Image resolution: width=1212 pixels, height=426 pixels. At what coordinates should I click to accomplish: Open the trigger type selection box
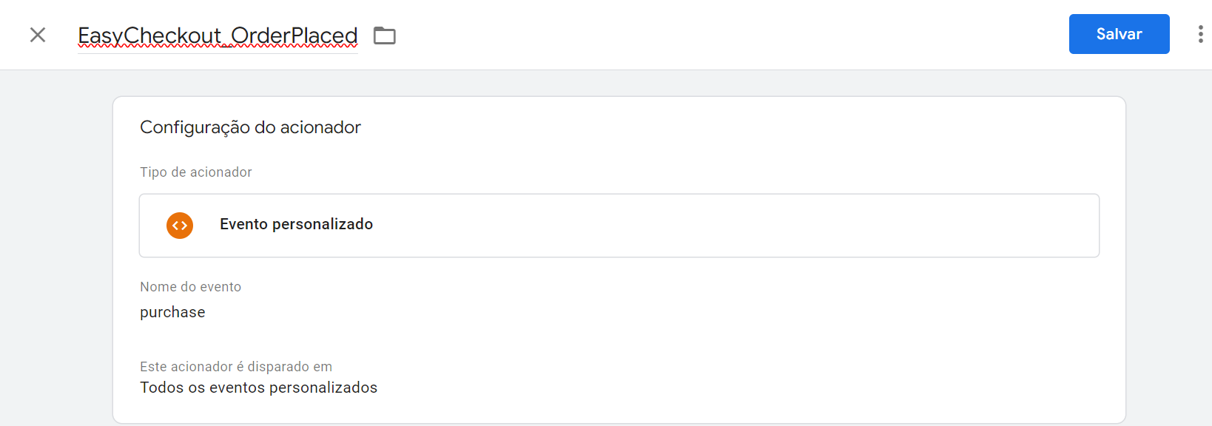point(619,226)
